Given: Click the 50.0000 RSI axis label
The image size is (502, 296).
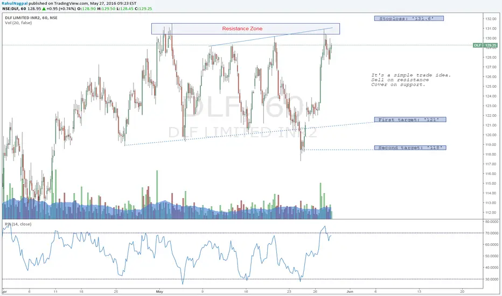Looking at the screenshot, I should click(x=491, y=256).
